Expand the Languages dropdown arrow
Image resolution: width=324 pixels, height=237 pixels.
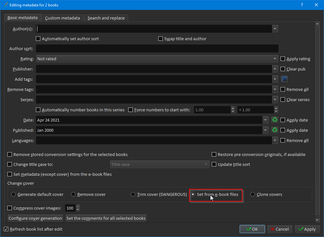[275, 140]
